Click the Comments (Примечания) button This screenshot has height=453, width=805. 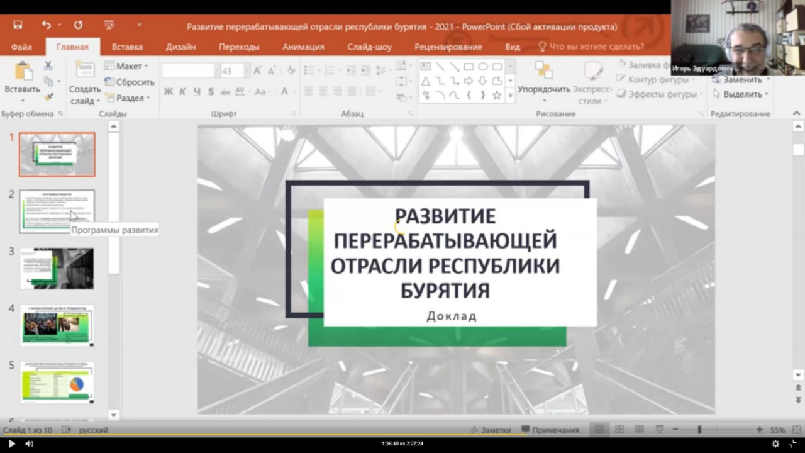click(x=550, y=430)
